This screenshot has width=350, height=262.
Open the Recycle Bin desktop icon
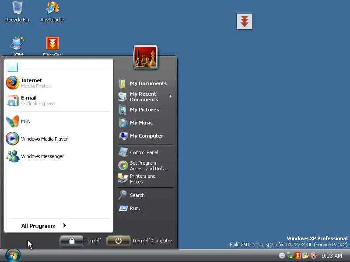click(x=17, y=12)
